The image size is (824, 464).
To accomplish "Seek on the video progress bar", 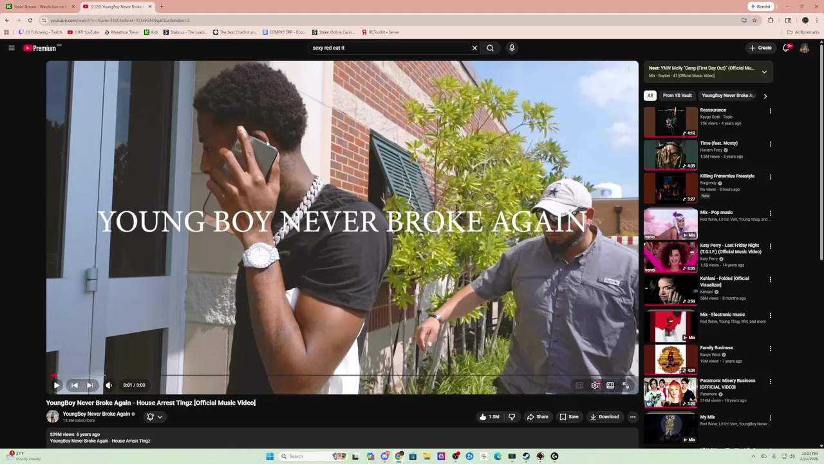I will tap(342, 375).
